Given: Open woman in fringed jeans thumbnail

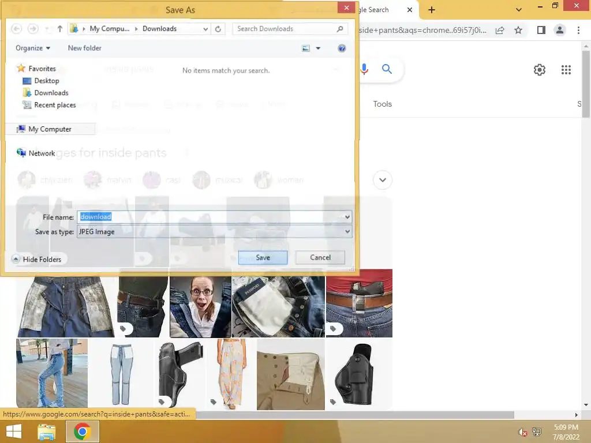Looking at the screenshot, I should tap(52, 374).
